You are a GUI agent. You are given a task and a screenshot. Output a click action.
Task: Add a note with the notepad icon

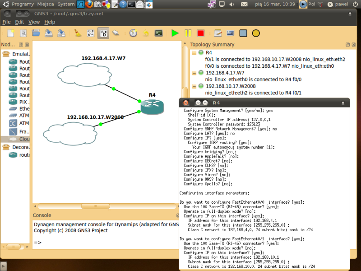[x=218, y=33]
